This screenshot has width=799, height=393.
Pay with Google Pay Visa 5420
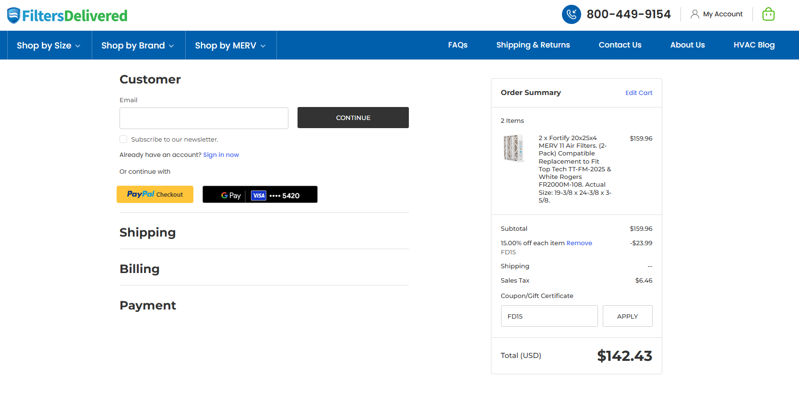click(x=260, y=194)
